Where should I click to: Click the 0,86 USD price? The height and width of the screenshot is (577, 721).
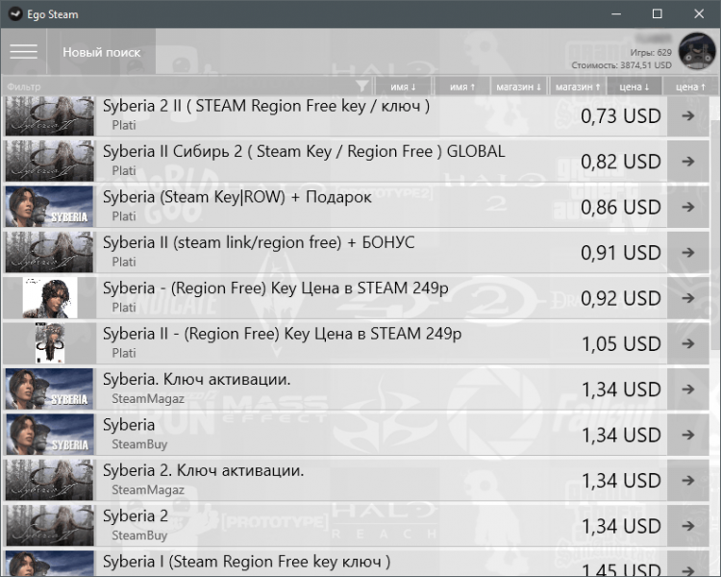(621, 207)
